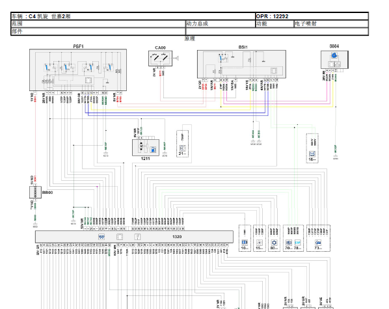Click the BSI1 component label

tap(243, 47)
